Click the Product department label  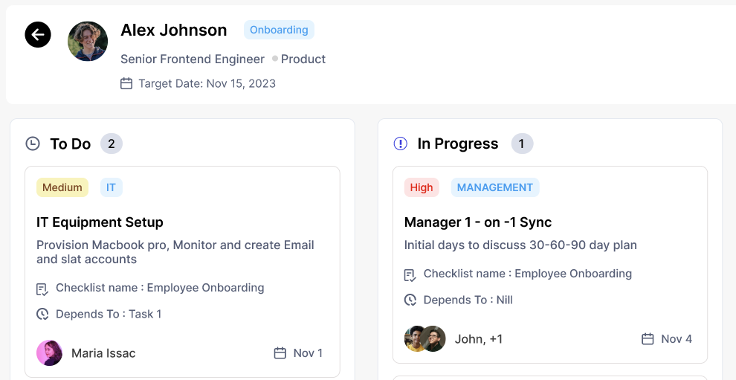click(303, 59)
